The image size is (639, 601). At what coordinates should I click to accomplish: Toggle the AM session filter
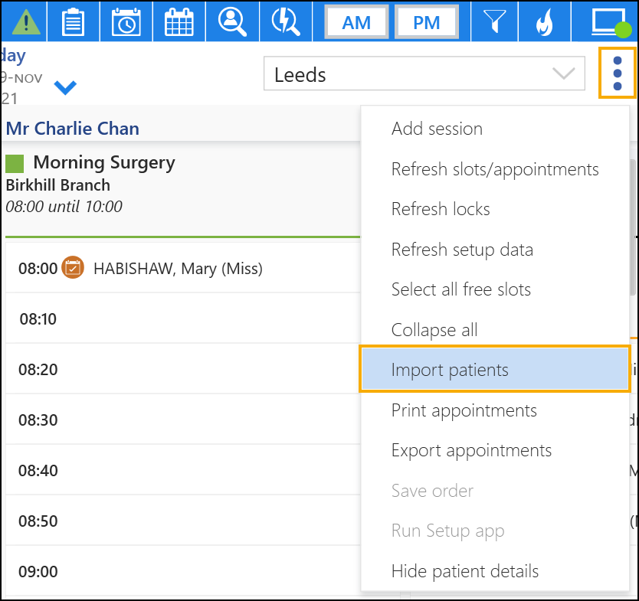(356, 22)
